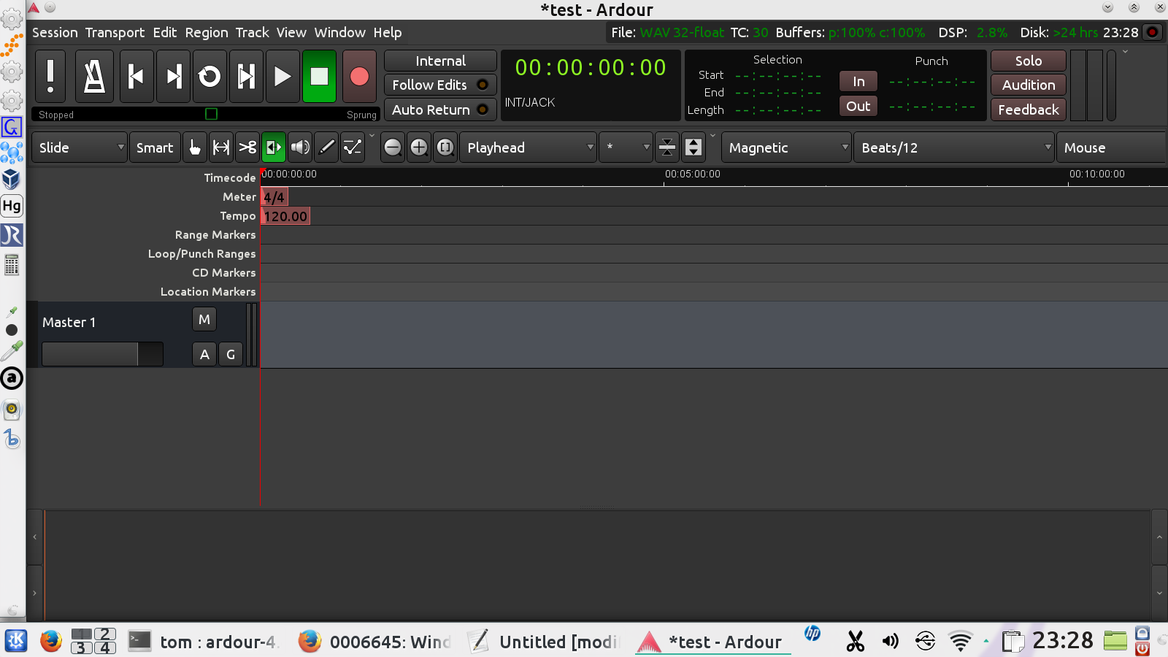
Task: Open the Magnetic snap mode dropdown
Action: [787, 147]
